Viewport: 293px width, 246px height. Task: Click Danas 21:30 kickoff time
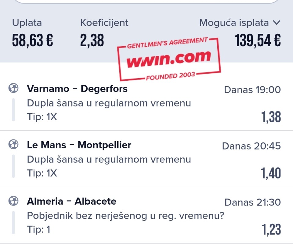pos(253,202)
